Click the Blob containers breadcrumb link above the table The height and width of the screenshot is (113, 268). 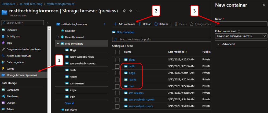click(x=125, y=32)
